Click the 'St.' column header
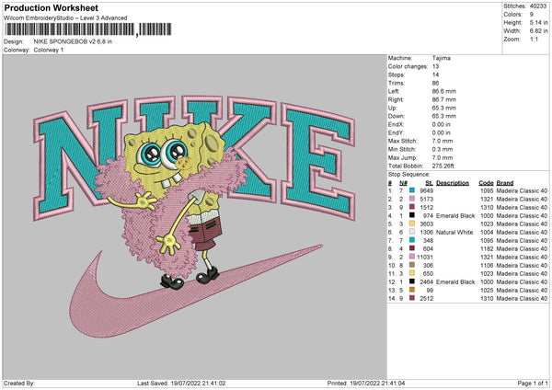This screenshot has width=552, height=390. click(x=429, y=183)
